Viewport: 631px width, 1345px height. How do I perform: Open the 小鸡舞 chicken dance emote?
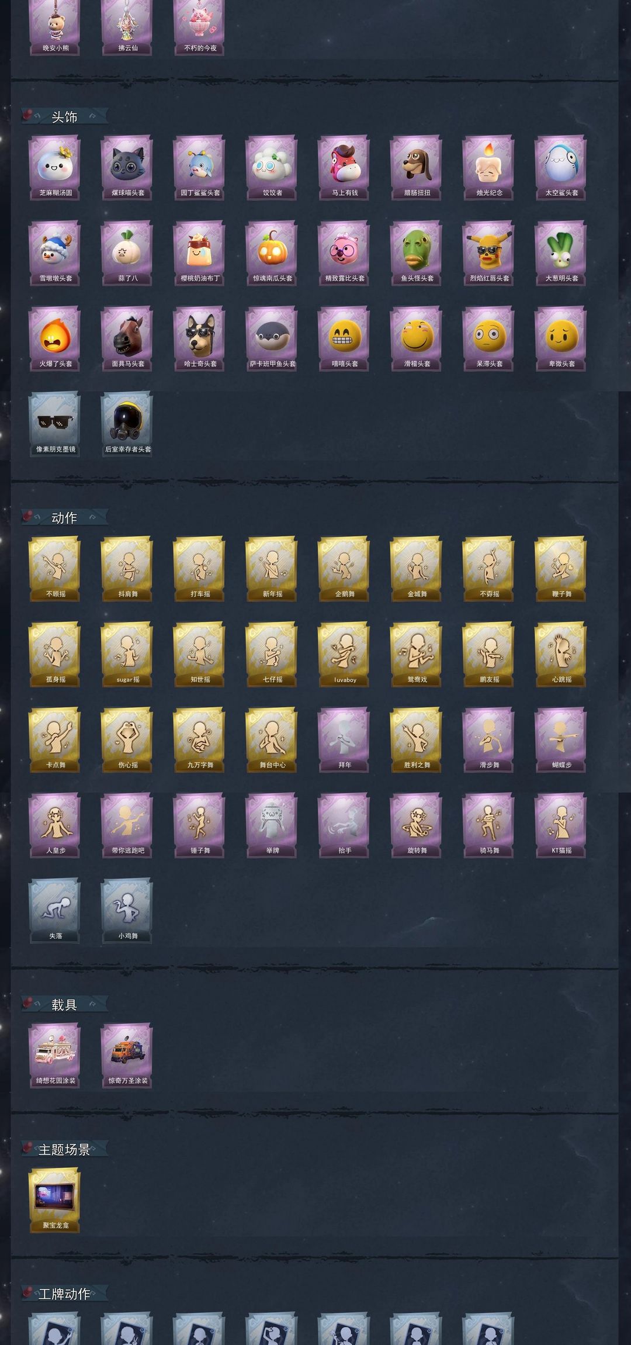click(x=127, y=911)
